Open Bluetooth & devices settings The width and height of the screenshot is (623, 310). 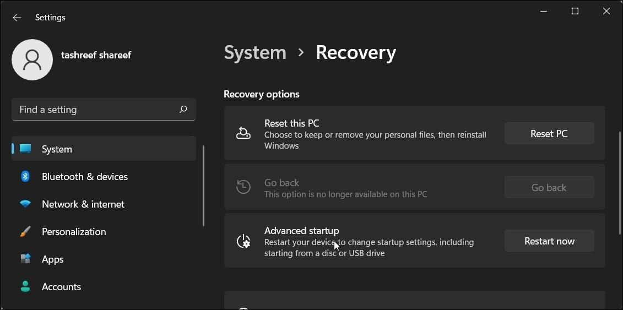[x=85, y=177]
